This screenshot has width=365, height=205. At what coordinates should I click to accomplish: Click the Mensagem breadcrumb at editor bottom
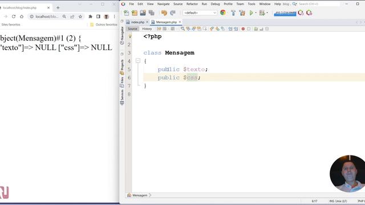tap(140, 195)
